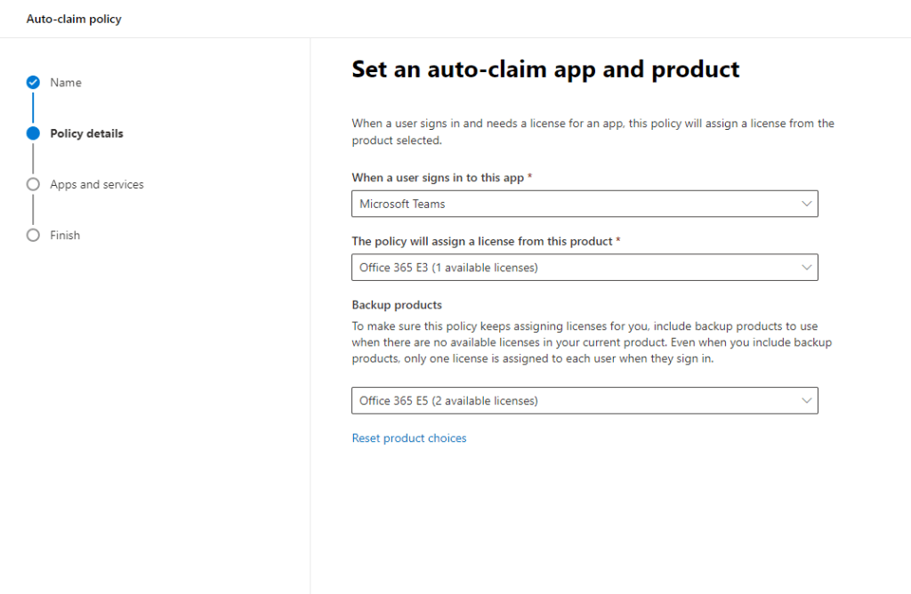
Task: Expand the Office 365 E5 backup product dropdown
Action: point(569,401)
